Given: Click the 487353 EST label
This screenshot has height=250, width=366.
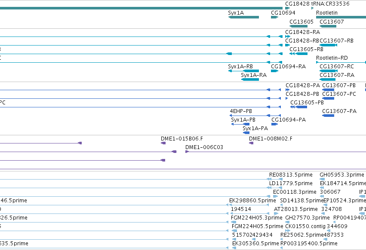Looking at the screenshot, I should click(x=333, y=235).
